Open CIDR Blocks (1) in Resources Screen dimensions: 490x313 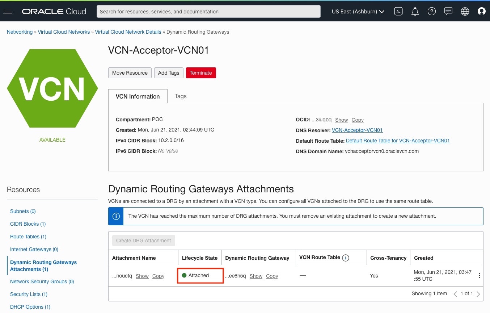[x=28, y=224]
